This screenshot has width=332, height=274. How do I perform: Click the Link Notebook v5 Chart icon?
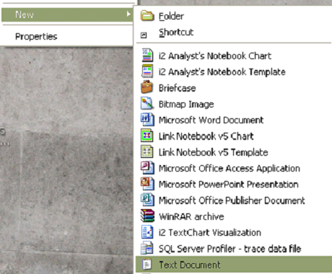click(147, 136)
